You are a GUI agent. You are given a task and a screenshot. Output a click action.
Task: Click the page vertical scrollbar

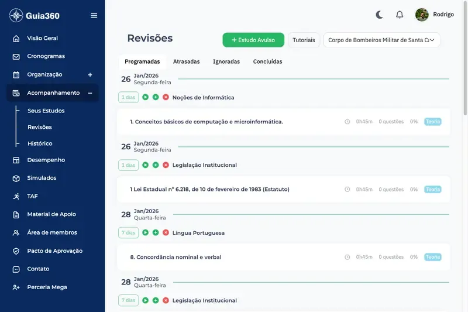(465, 57)
